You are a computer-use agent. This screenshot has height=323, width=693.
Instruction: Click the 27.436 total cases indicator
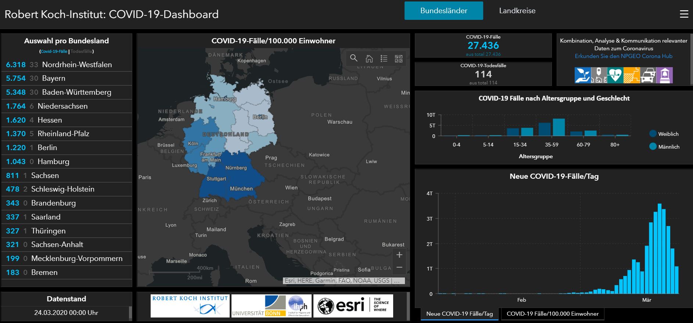[483, 46]
